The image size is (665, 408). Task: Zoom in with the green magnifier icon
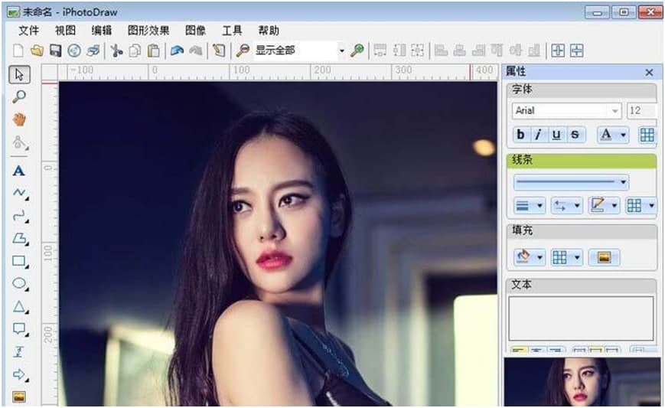tap(357, 51)
